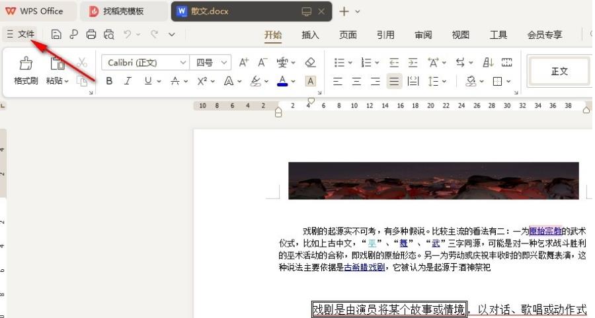The height and width of the screenshot is (318, 595).
Task: Open the 古希腊戏剧 hyperlink in document
Action: point(364,267)
